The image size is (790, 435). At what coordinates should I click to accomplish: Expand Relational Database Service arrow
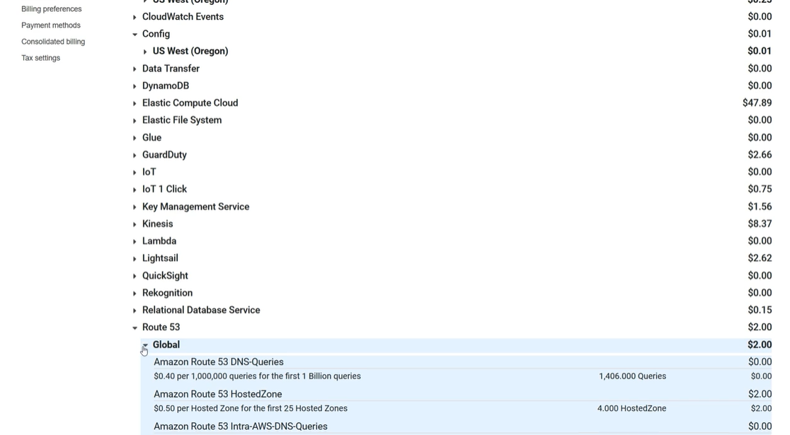(x=134, y=310)
